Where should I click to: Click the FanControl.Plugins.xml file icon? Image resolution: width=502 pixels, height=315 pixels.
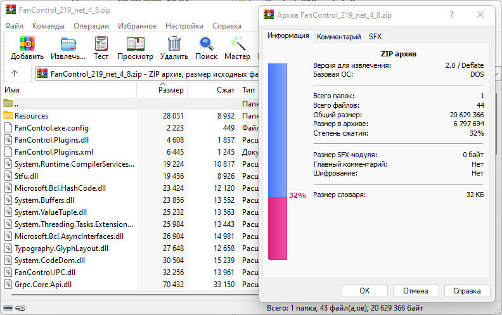[x=8, y=151]
